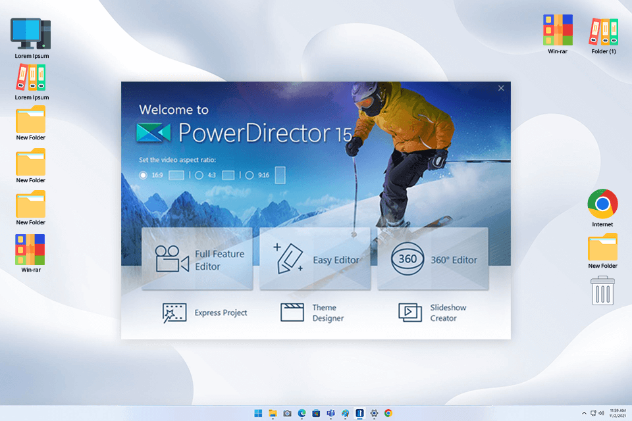Screen dimensions: 632x421
Task: Select the New Folder just below Lorem Ipsum binders
Action: (31, 123)
